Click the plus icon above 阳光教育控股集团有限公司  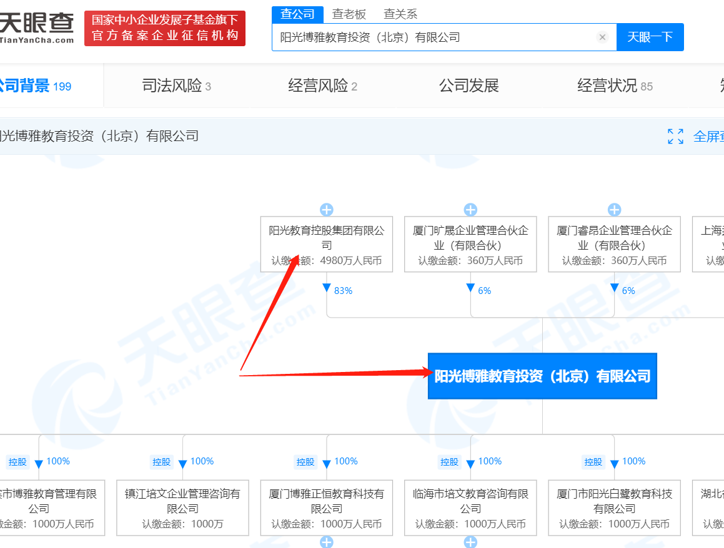[x=326, y=210]
